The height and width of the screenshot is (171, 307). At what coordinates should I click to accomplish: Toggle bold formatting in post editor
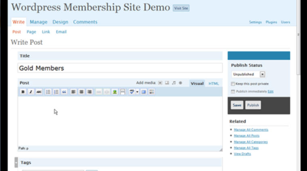[23, 92]
